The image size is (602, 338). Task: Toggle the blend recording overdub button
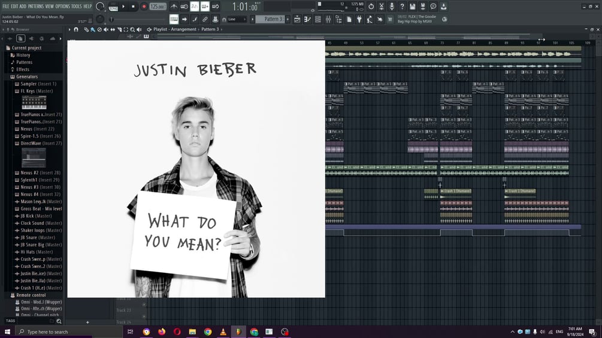point(205,7)
